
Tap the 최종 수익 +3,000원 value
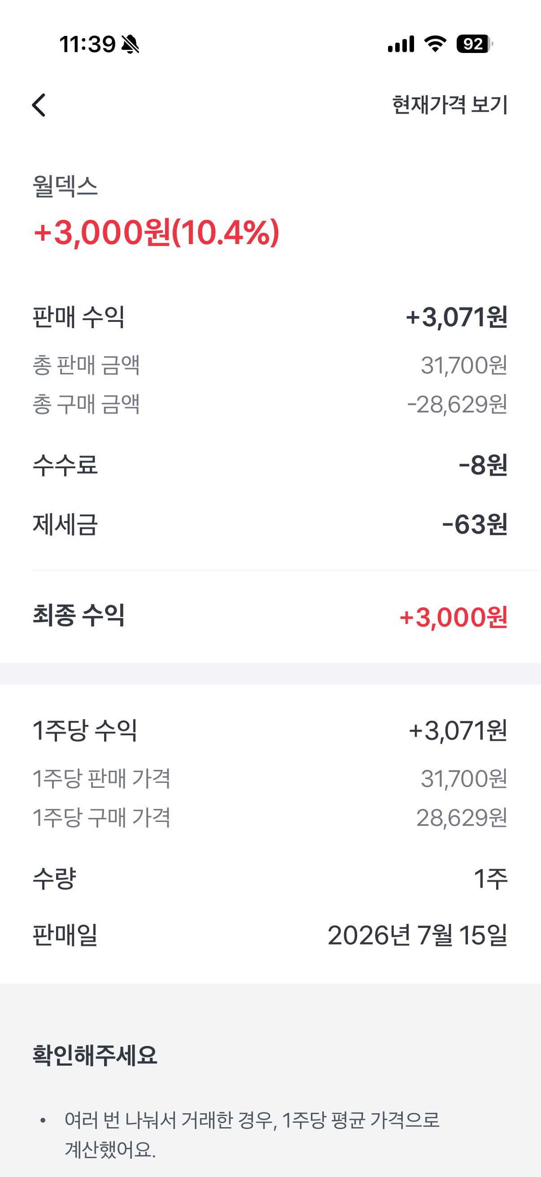(x=454, y=617)
